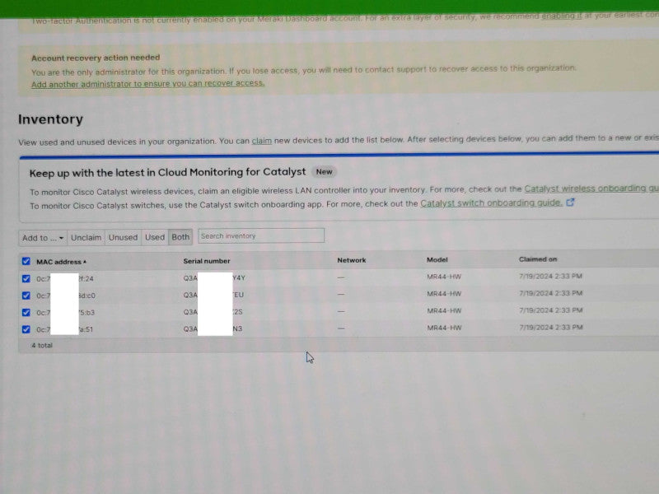Click MAC address ending in 5:b3
Viewport: 659px width, 494px height.
[66, 313]
